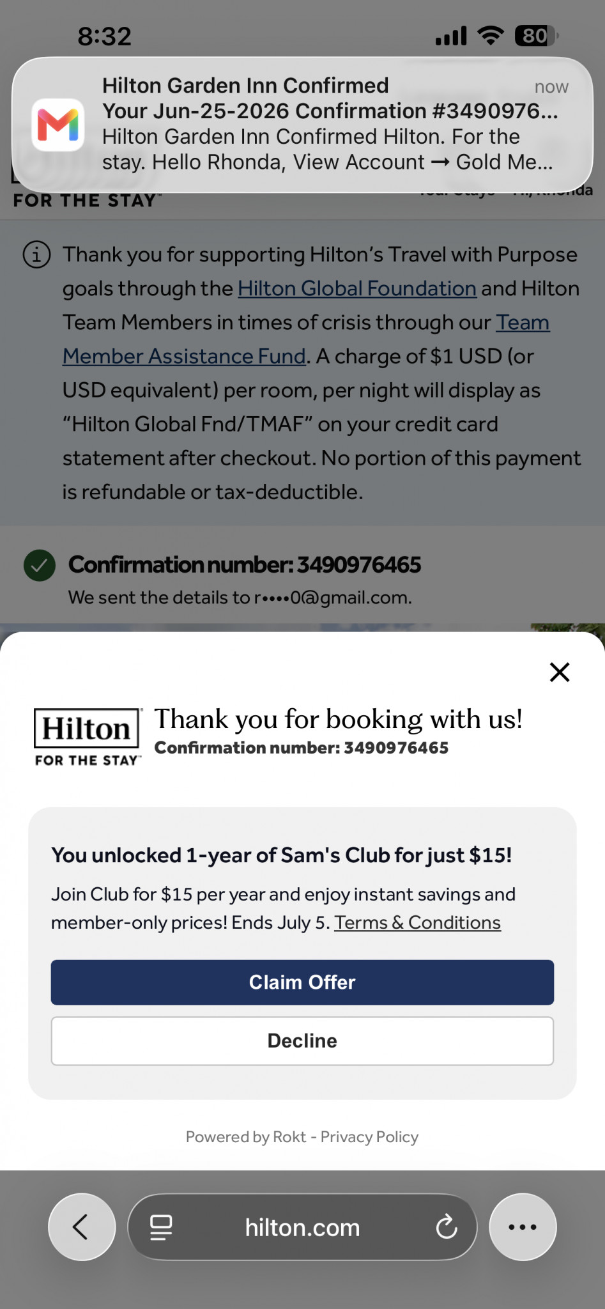
Task: Tap the Hilton For The Stay logo
Action: tap(88, 737)
